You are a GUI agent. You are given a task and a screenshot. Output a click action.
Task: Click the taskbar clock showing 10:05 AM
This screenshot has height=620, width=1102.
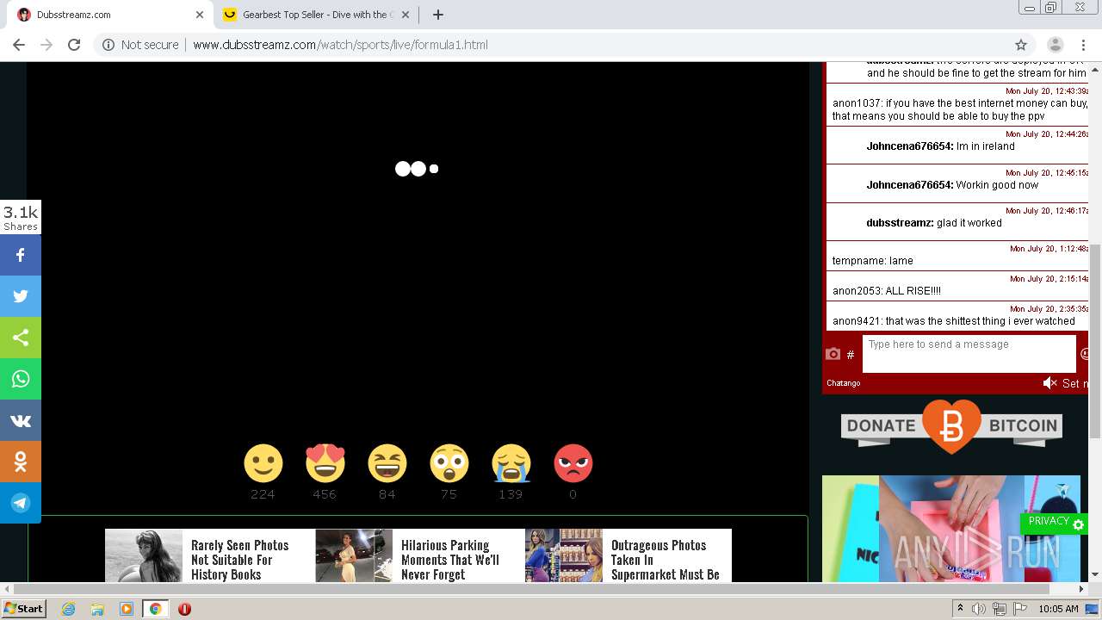pyautogui.click(x=1058, y=609)
